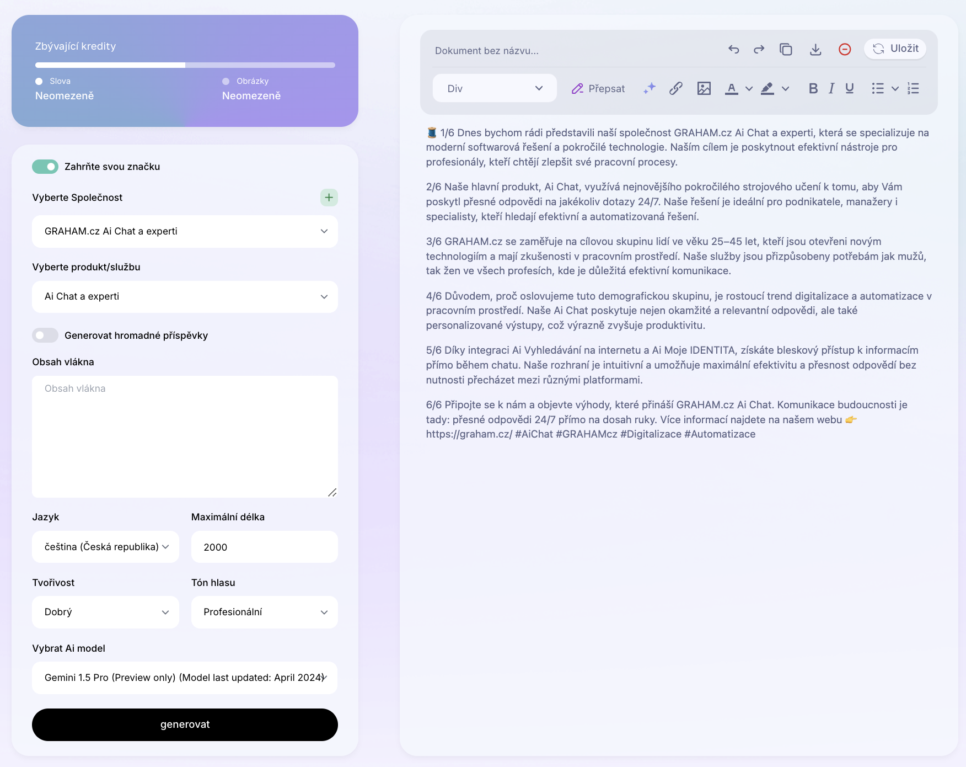Toggle underline formatting
The width and height of the screenshot is (966, 767).
click(x=850, y=88)
